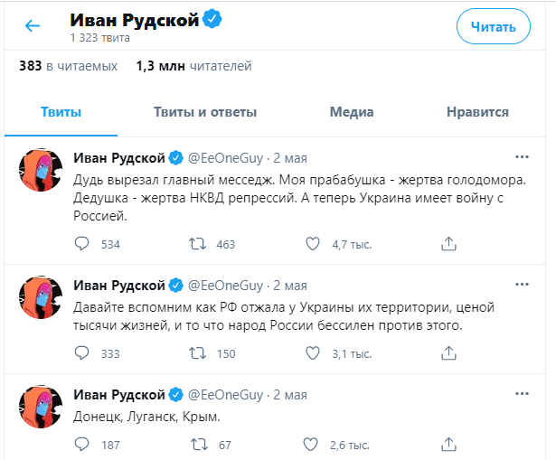The width and height of the screenshot is (556, 460).
Task: Like the Донецк, Луганск, Крым tweet
Action: click(313, 444)
